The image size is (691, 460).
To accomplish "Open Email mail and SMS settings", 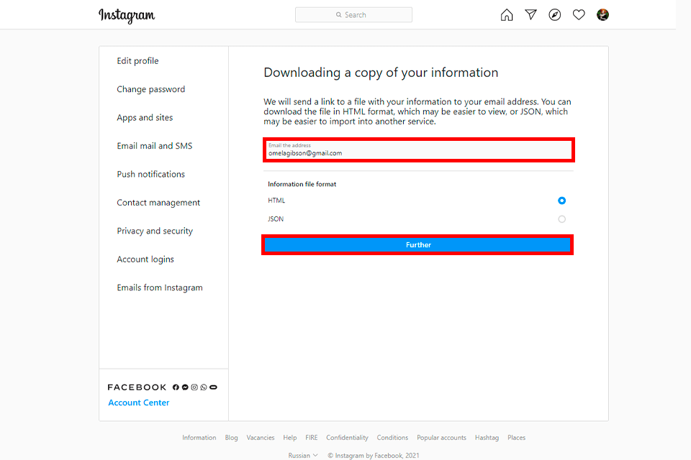I will click(154, 146).
